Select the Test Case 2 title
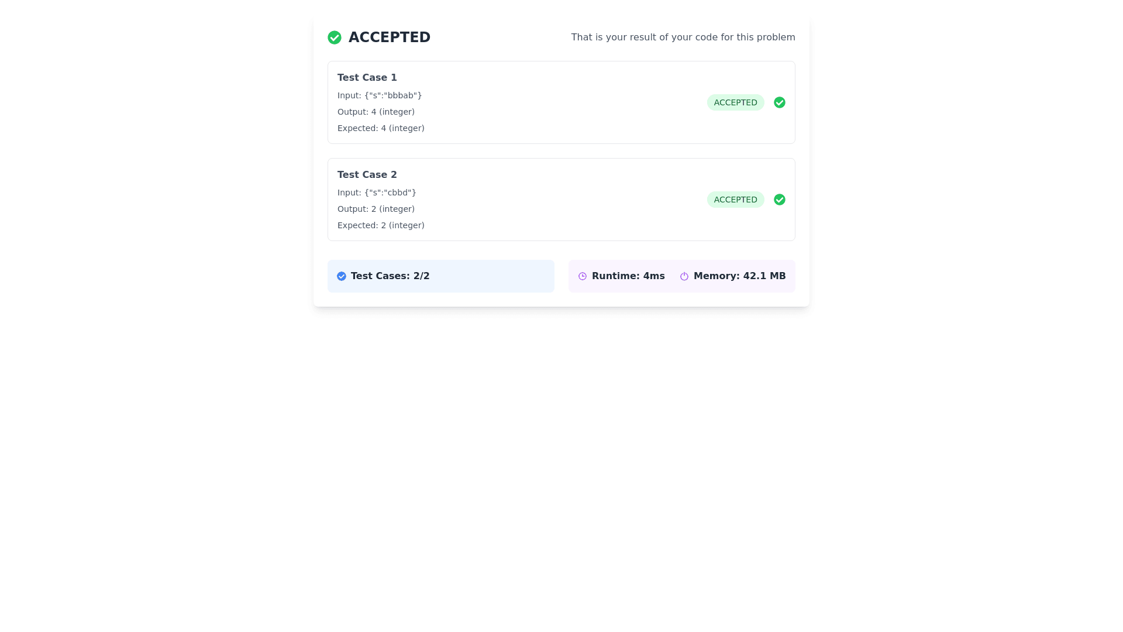This screenshot has width=1123, height=632. [367, 175]
